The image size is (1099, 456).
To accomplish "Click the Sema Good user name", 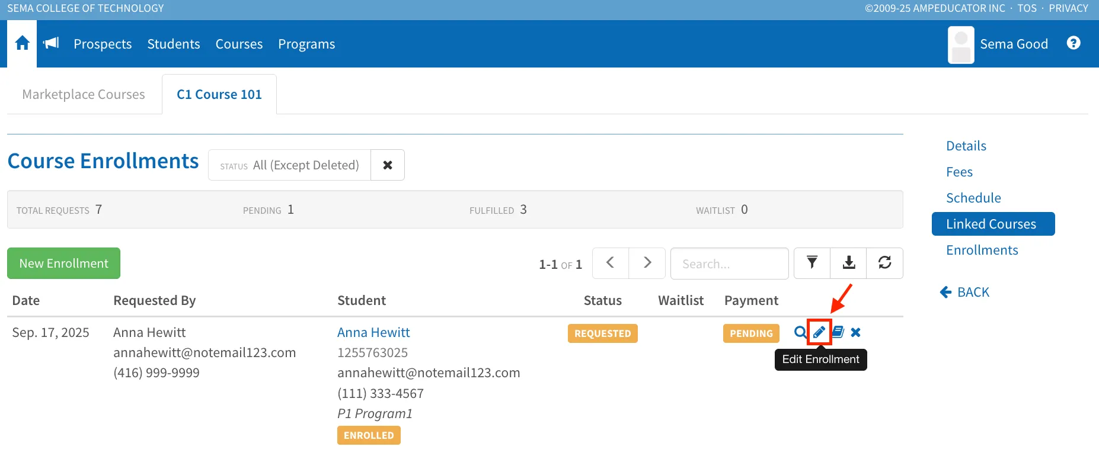I will coord(1014,44).
